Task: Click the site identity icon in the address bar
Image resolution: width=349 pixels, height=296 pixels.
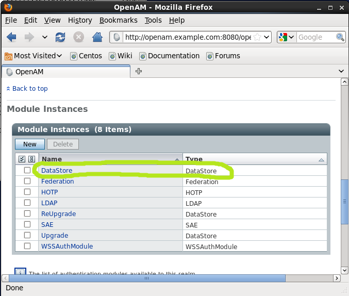Action: (x=117, y=37)
